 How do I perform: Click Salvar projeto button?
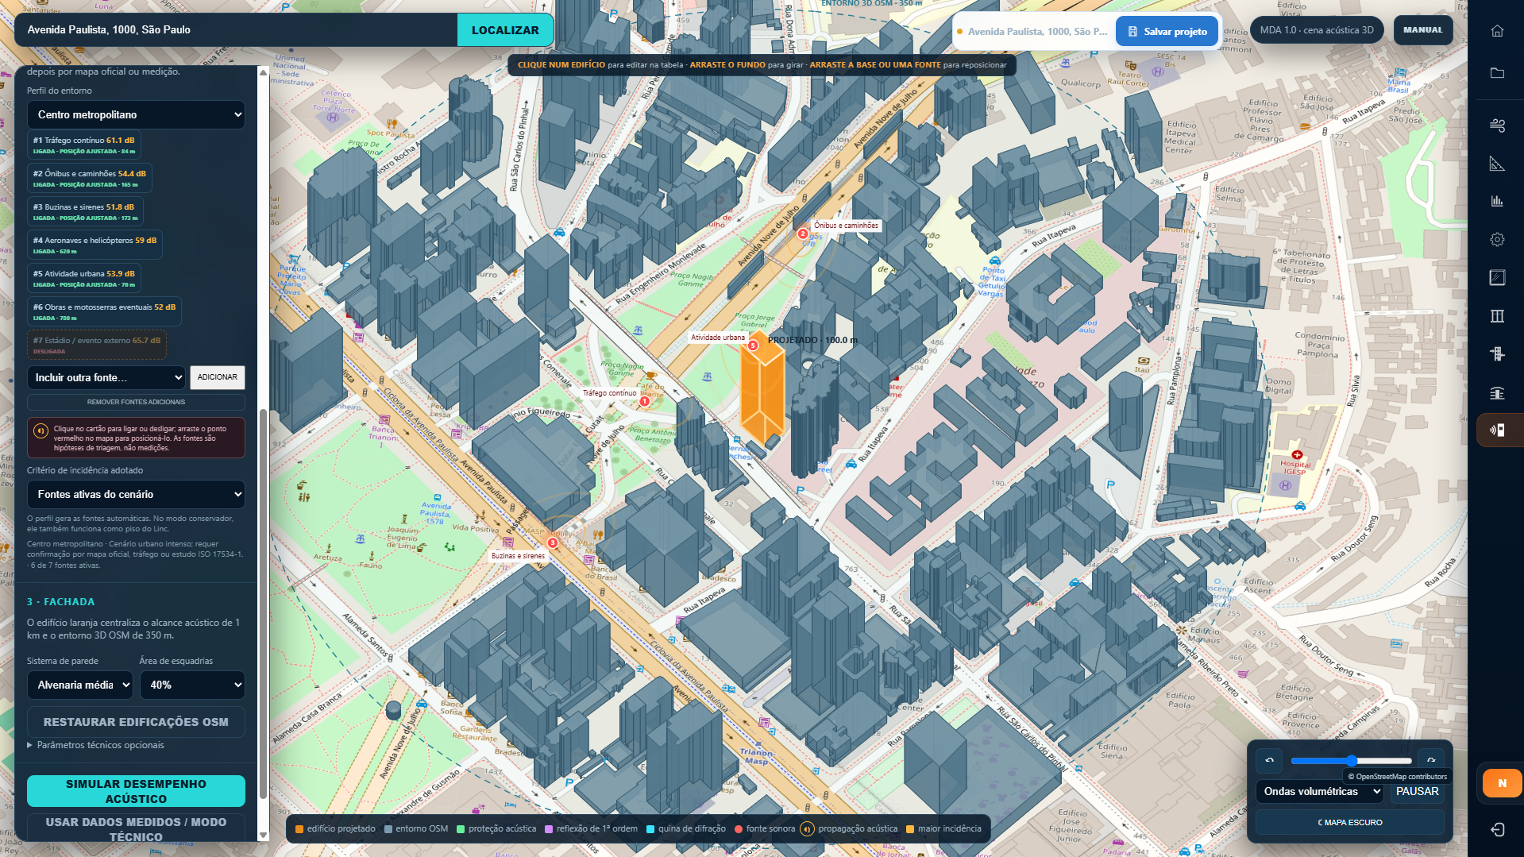pos(1167,32)
